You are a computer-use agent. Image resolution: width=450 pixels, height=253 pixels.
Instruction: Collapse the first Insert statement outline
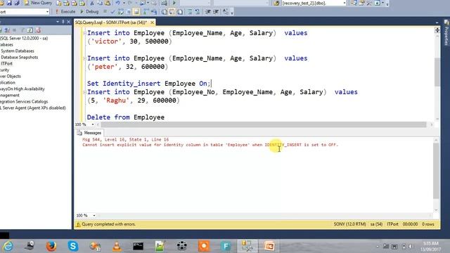(84, 33)
